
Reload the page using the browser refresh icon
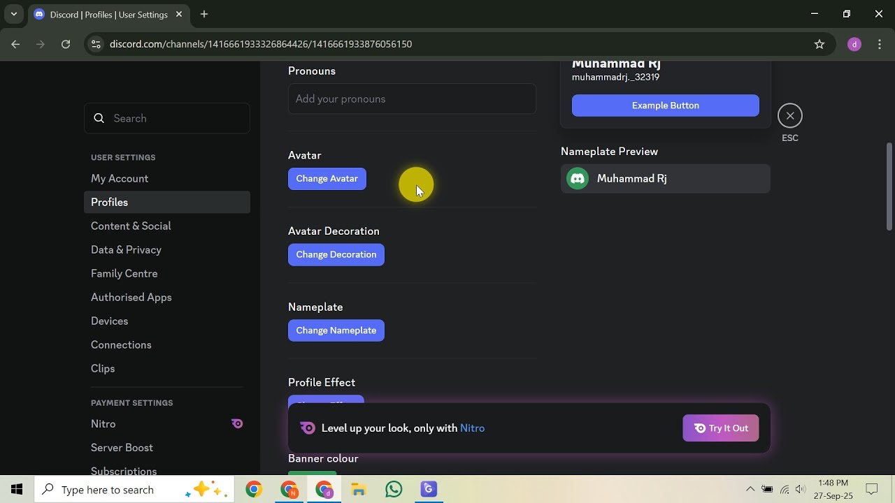click(66, 44)
